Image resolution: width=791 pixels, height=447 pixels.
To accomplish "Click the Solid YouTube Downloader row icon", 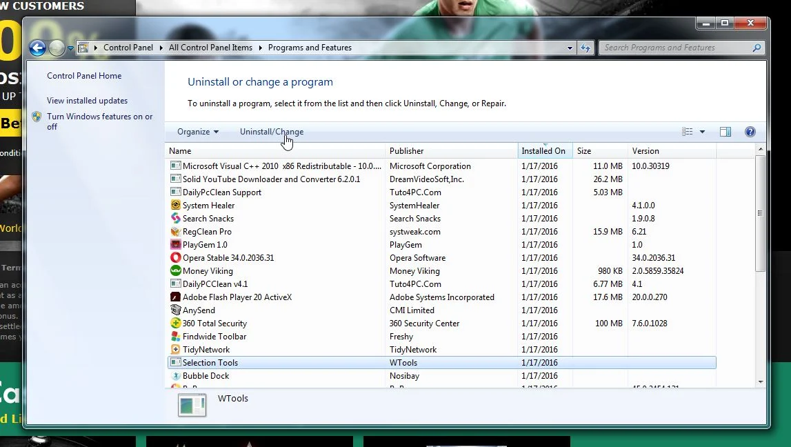I will [176, 179].
